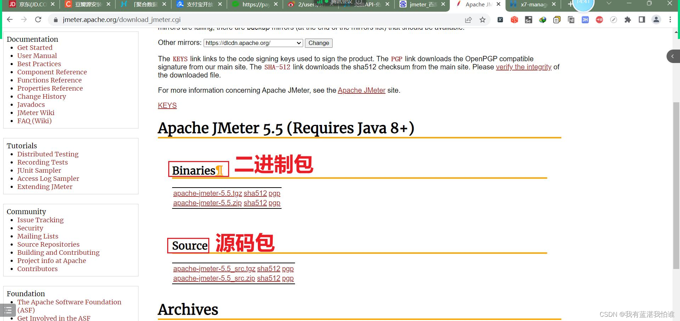Open the Selenium IDE extension

pos(528,20)
